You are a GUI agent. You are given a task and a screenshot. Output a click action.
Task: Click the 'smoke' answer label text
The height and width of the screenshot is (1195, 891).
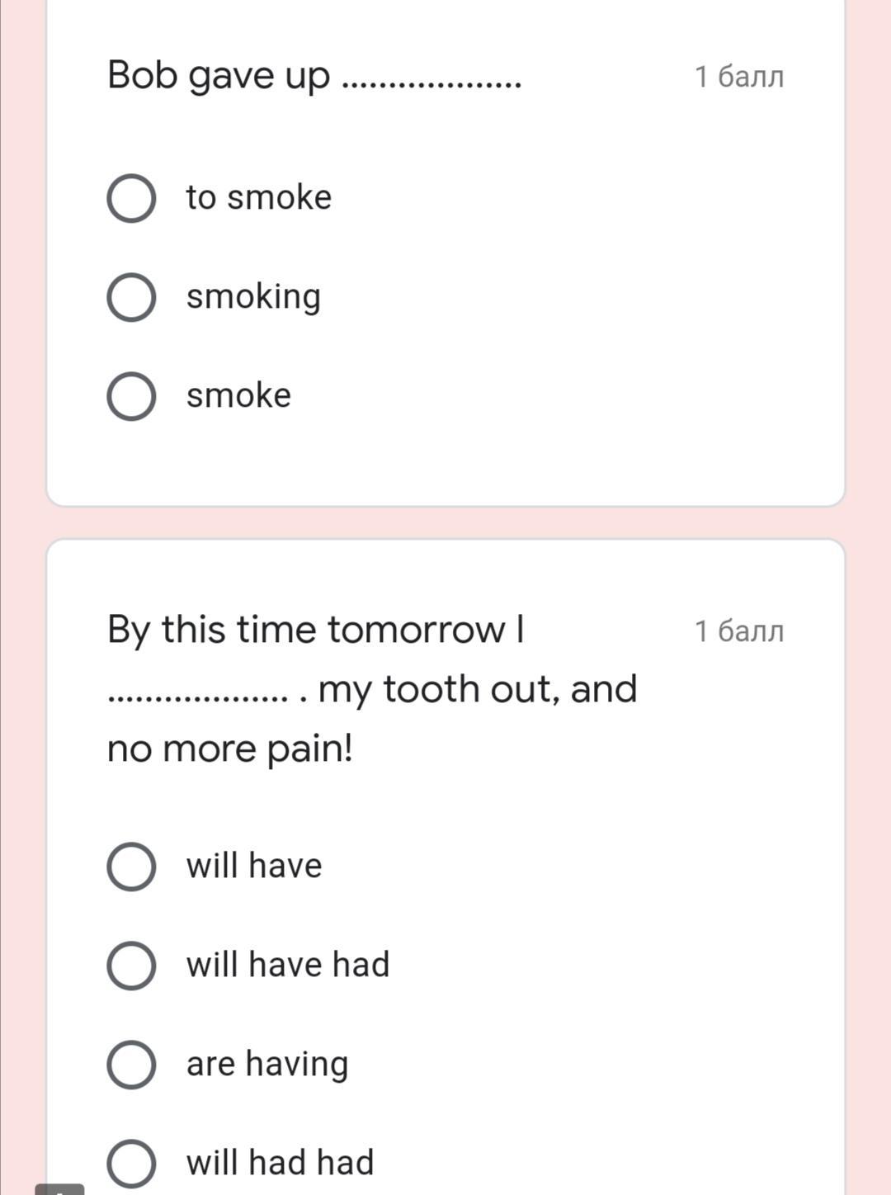[238, 396]
